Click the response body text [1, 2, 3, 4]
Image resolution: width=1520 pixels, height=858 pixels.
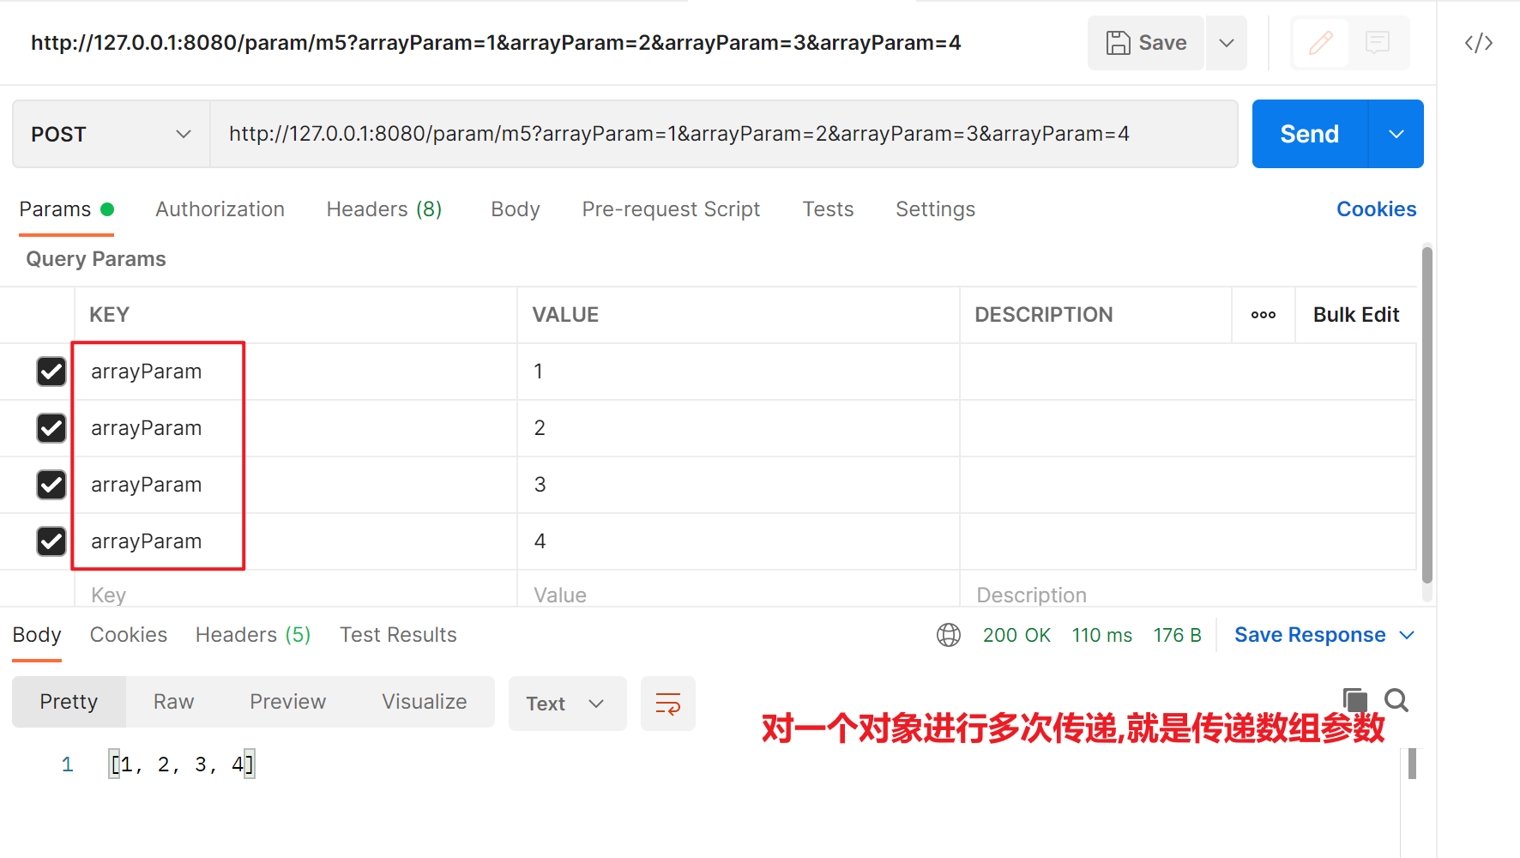[x=182, y=764]
